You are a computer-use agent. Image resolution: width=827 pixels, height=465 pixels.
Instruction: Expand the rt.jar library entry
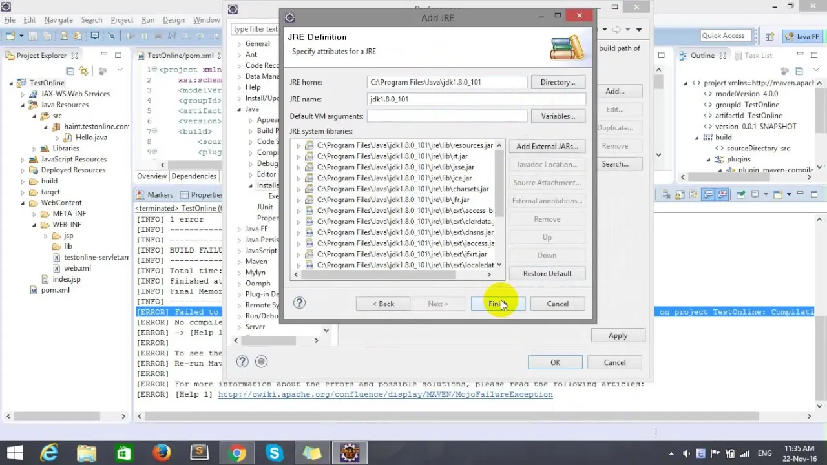298,156
